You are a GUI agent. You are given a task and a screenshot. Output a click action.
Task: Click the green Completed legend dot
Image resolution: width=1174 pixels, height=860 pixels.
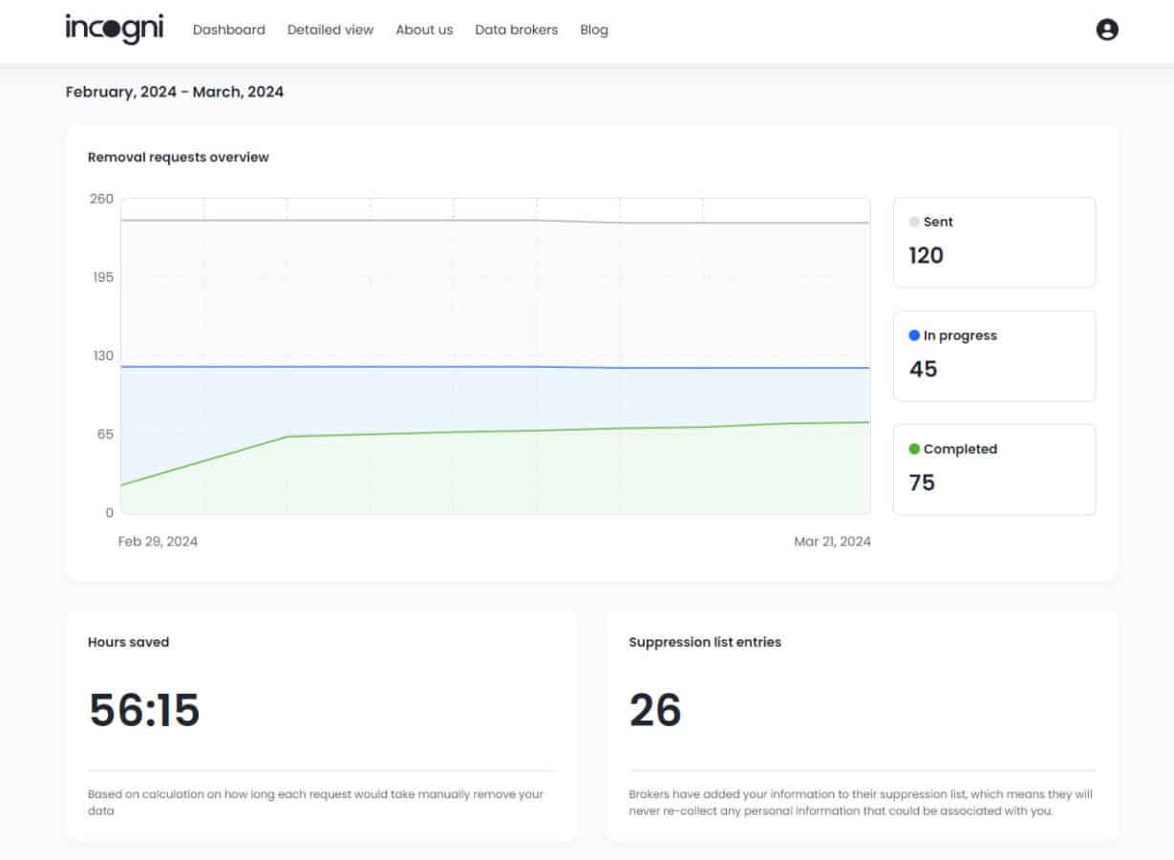click(914, 449)
